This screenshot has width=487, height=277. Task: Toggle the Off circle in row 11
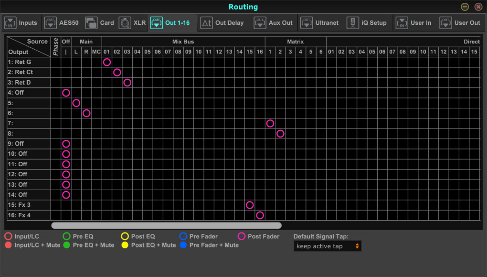[66, 164]
